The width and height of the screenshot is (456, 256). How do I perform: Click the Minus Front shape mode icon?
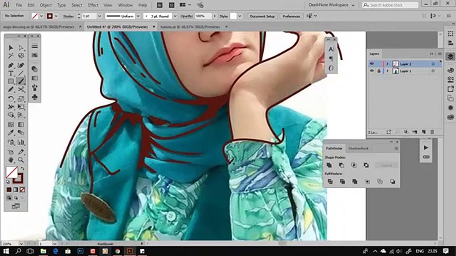[341, 165]
